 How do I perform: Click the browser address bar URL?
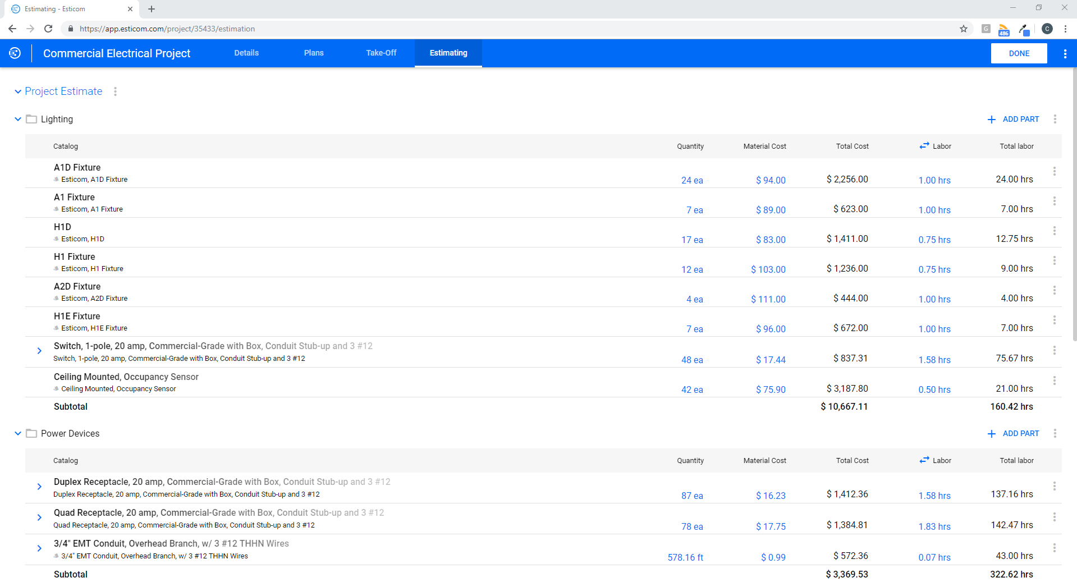click(x=167, y=29)
